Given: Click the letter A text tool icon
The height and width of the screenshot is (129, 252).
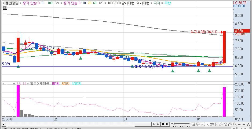Looking at the screenshot, I should coord(248,124).
